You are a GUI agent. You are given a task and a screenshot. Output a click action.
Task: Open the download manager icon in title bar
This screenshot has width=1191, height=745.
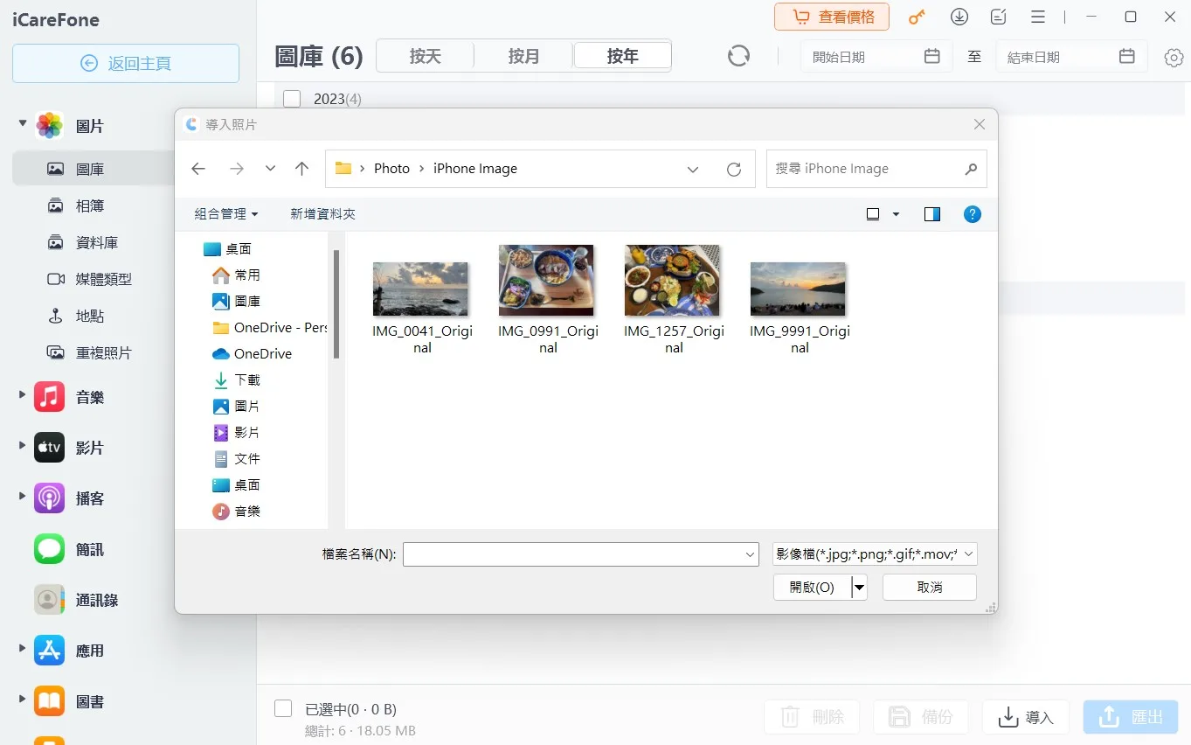pyautogui.click(x=959, y=17)
